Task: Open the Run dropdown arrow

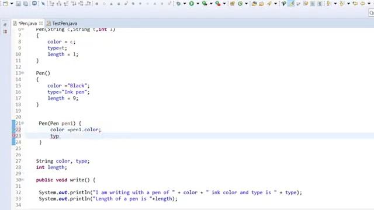Action: (198, 3)
